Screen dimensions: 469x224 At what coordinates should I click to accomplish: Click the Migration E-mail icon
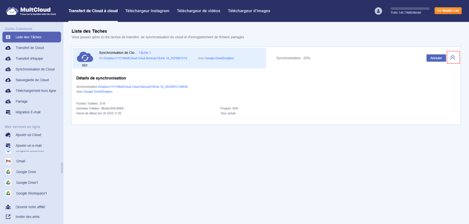tap(8, 112)
